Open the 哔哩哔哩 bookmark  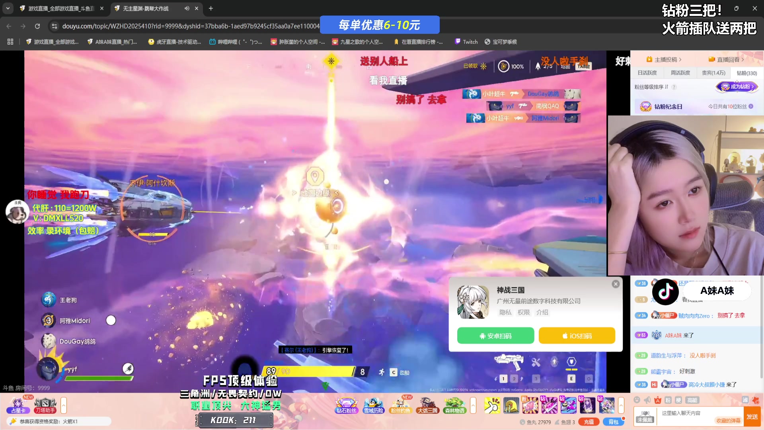(x=236, y=42)
